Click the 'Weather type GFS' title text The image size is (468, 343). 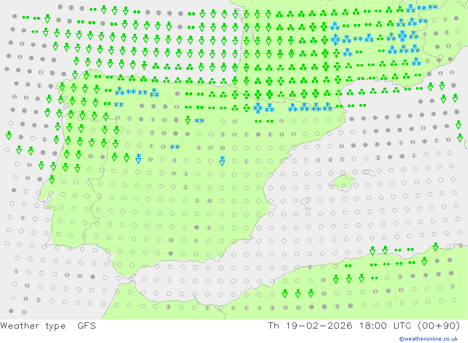(x=48, y=326)
